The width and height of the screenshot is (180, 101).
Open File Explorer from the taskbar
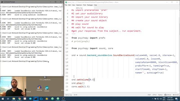click(x=14, y=99)
